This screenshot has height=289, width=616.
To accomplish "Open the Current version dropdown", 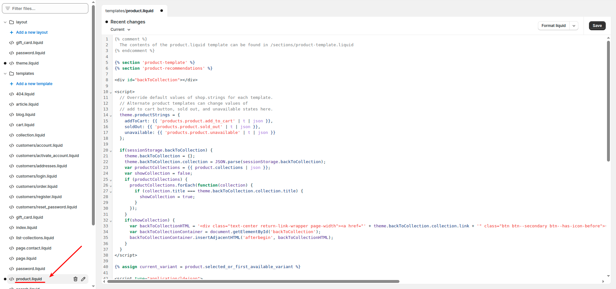I will pyautogui.click(x=121, y=30).
